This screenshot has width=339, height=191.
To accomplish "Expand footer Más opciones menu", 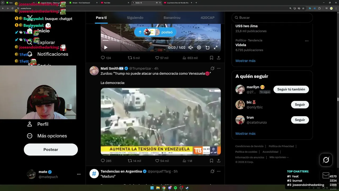I will [279, 157].
